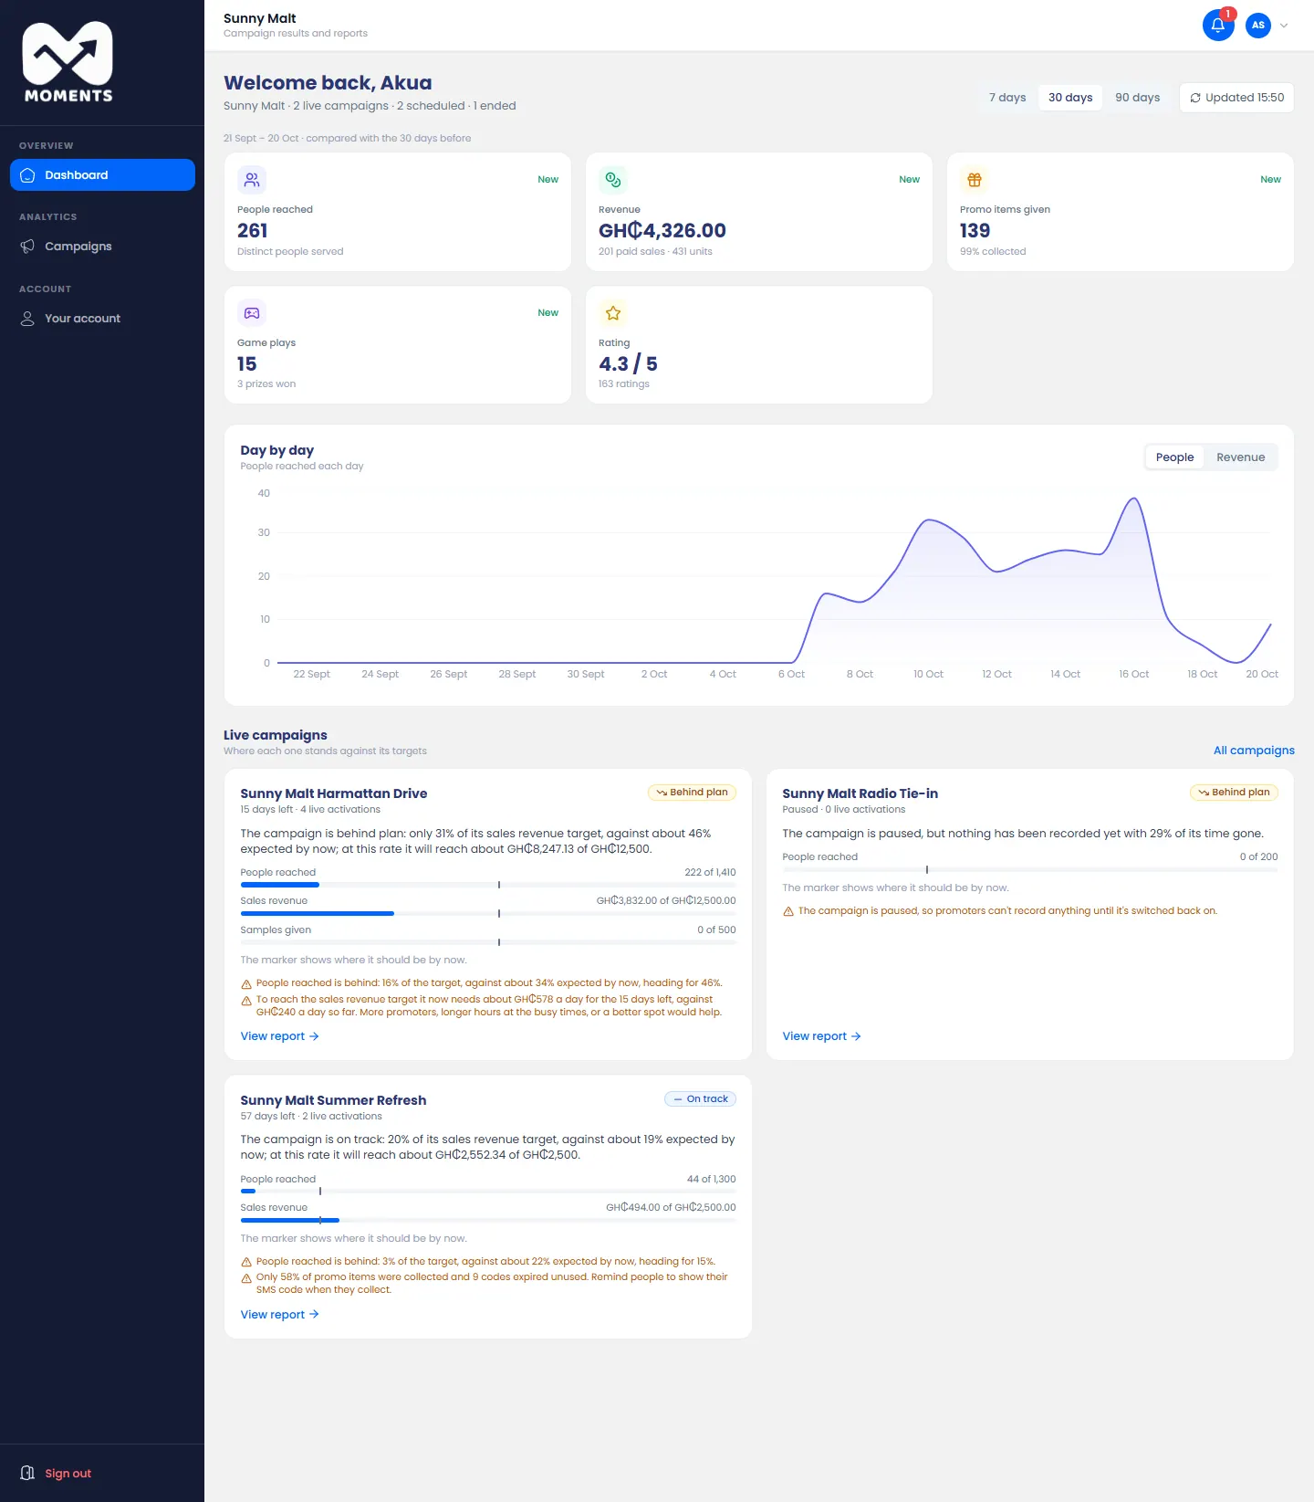The image size is (1314, 1502).
Task: View report for Sunny Malt Harmattan Drive
Action: coord(279,1036)
